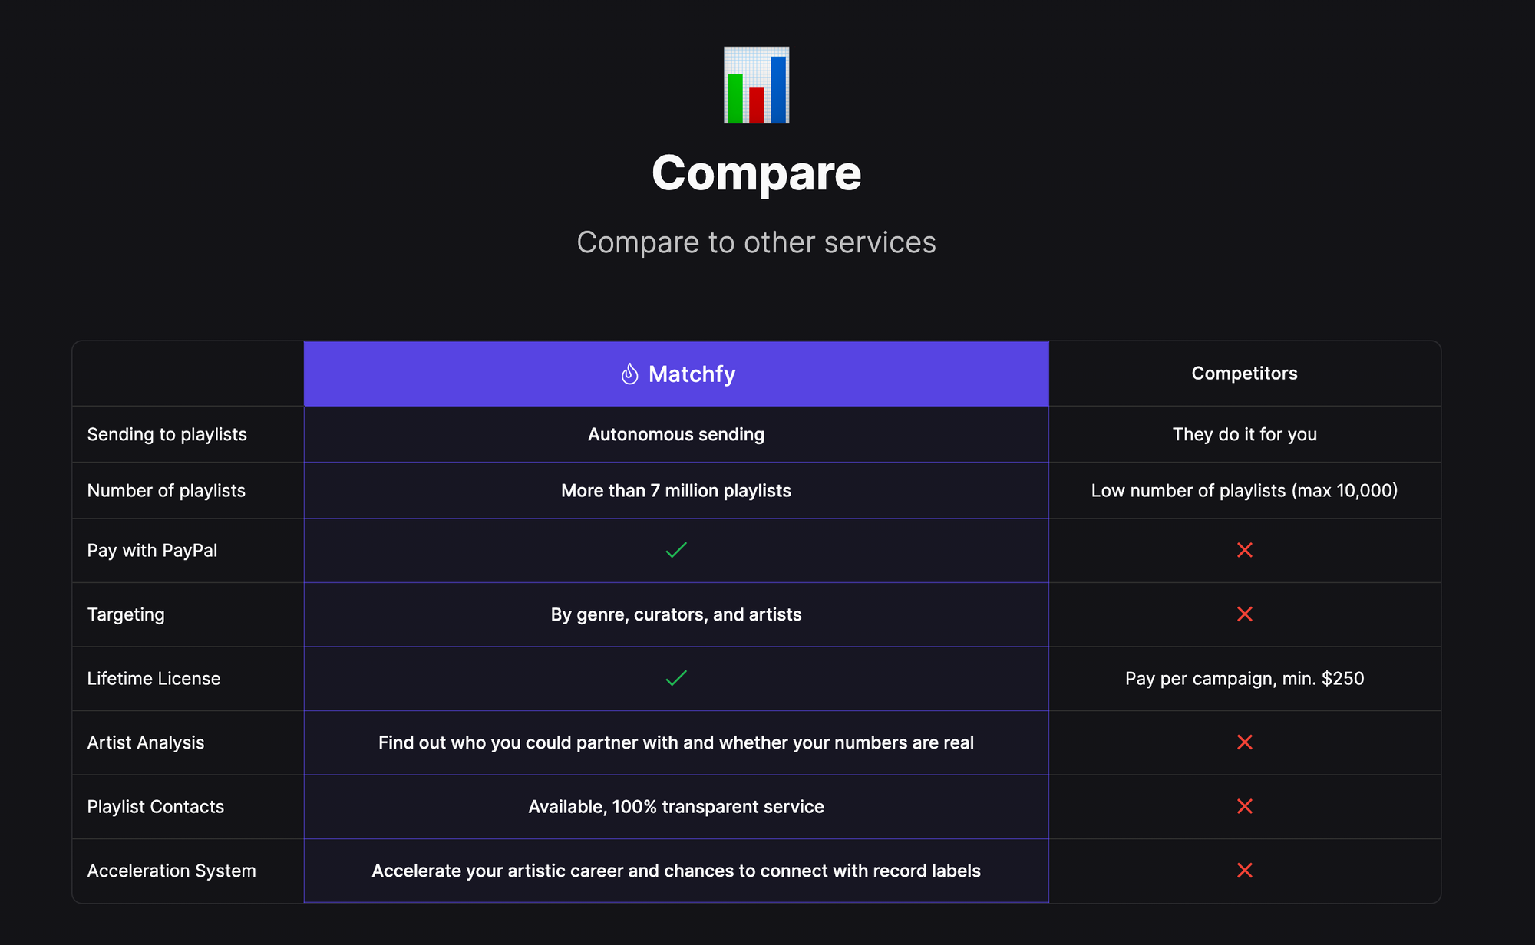Viewport: 1535px width, 945px height.
Task: Click the Matchfy flame logo icon
Action: pos(629,374)
